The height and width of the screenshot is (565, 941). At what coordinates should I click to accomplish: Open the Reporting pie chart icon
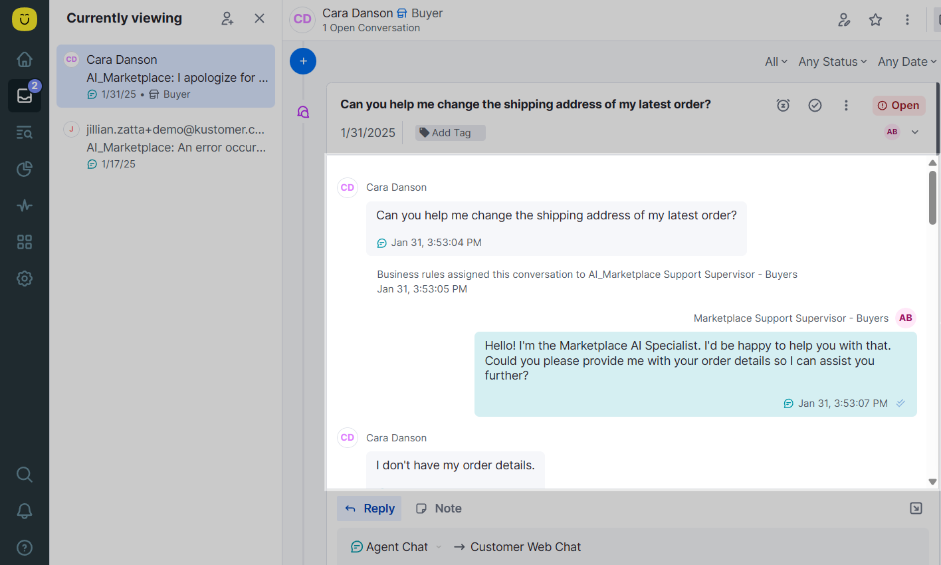pyautogui.click(x=25, y=169)
